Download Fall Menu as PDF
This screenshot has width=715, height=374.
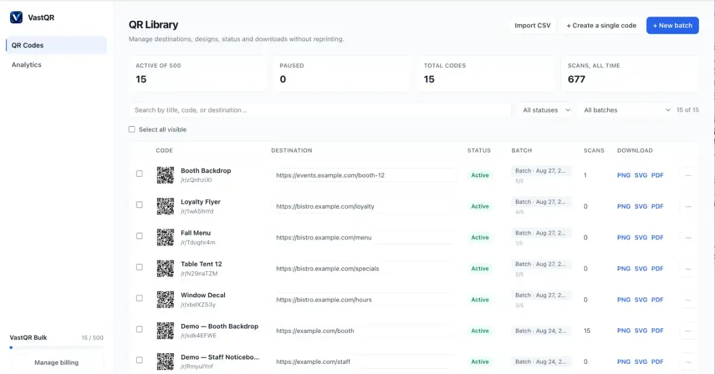(657, 237)
